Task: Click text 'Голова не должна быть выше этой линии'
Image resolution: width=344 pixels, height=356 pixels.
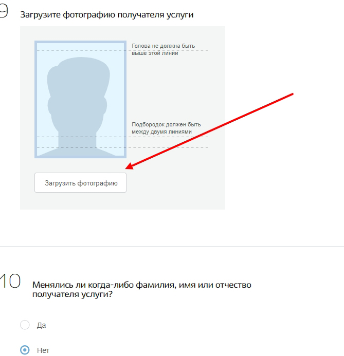Action: point(163,49)
